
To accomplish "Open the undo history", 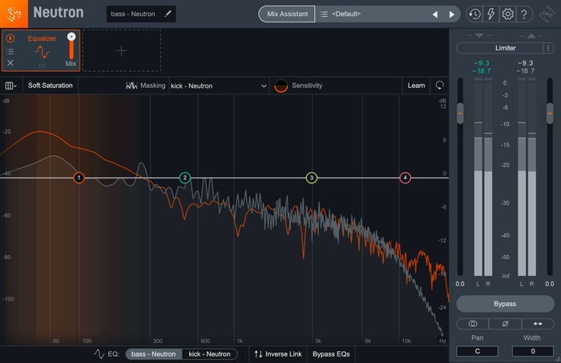I will click(x=474, y=14).
